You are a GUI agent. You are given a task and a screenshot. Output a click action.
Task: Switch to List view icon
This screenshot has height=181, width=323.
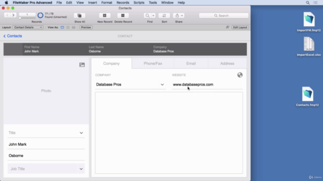68,27
